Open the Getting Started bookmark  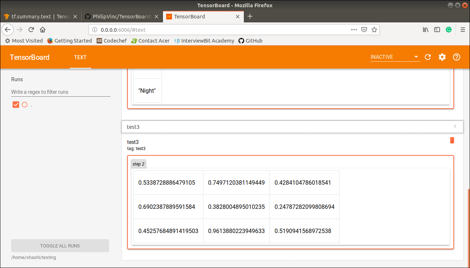pyautogui.click(x=69, y=41)
